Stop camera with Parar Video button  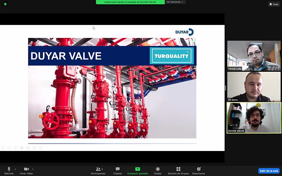[26, 171]
